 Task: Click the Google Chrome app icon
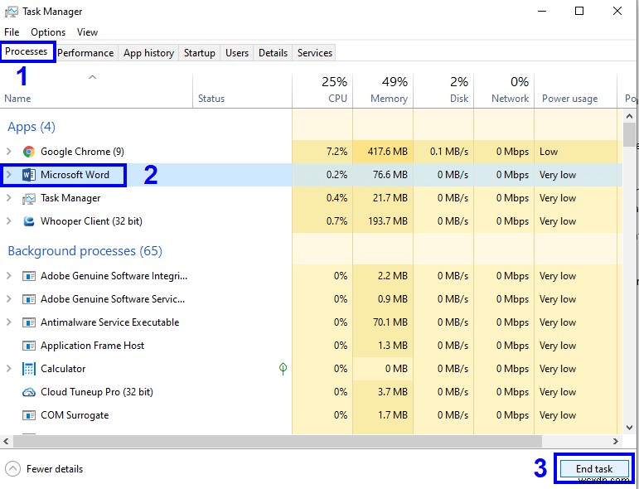click(x=28, y=152)
